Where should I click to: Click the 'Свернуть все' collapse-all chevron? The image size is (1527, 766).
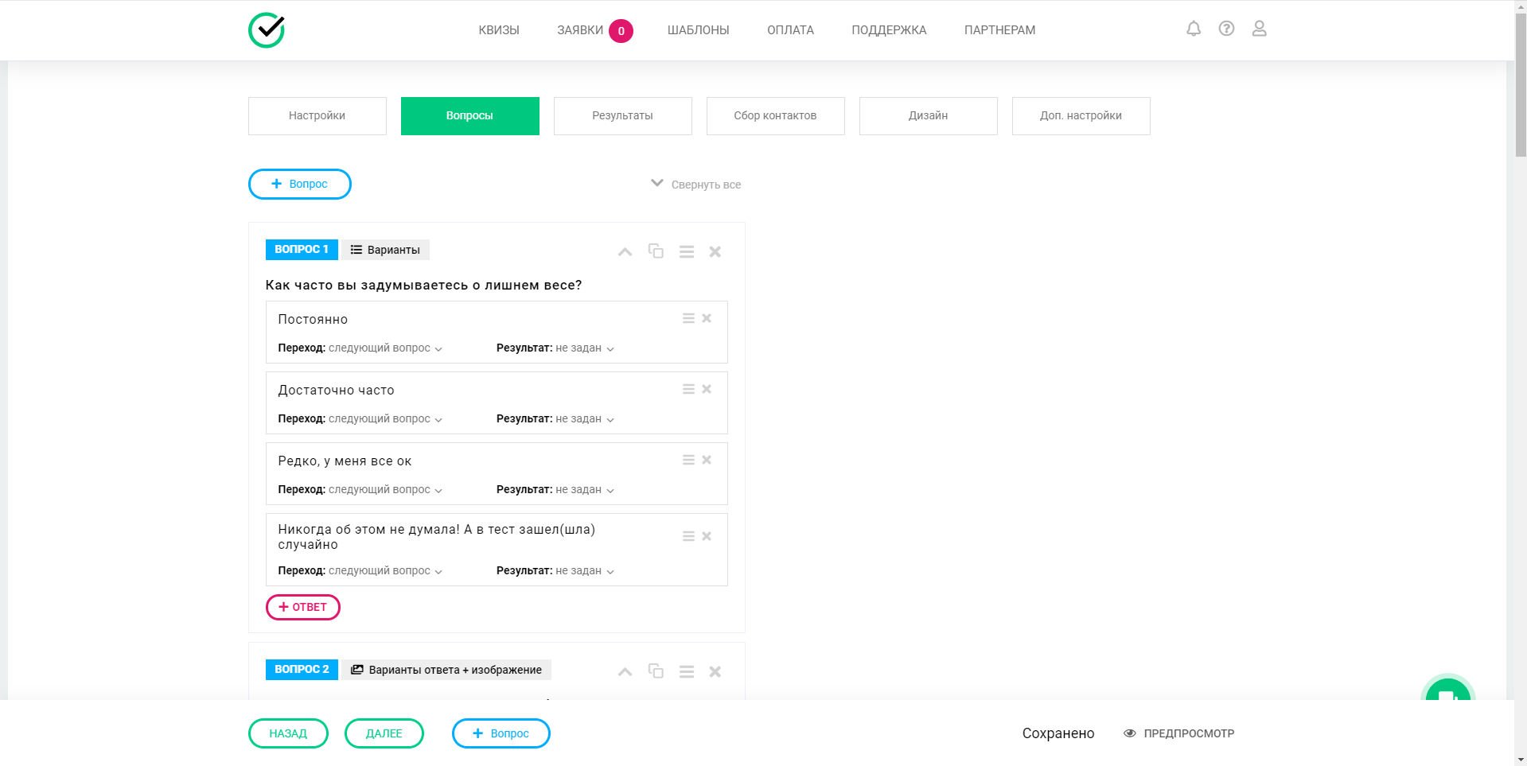coord(657,183)
